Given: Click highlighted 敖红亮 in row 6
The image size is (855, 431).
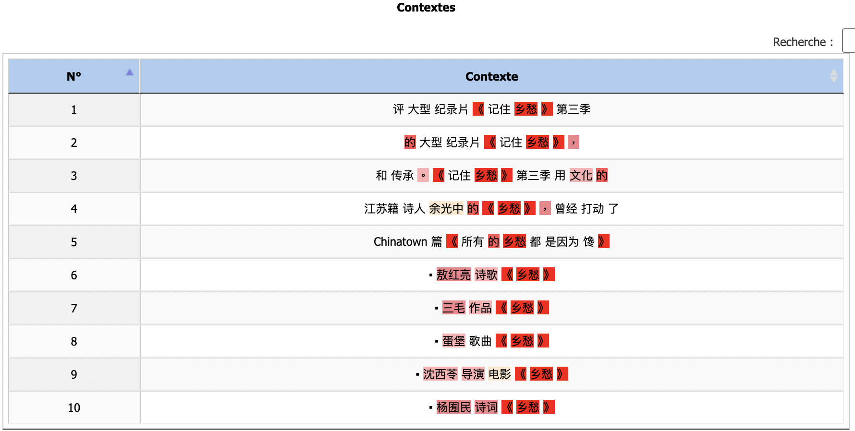Looking at the screenshot, I should tap(453, 275).
